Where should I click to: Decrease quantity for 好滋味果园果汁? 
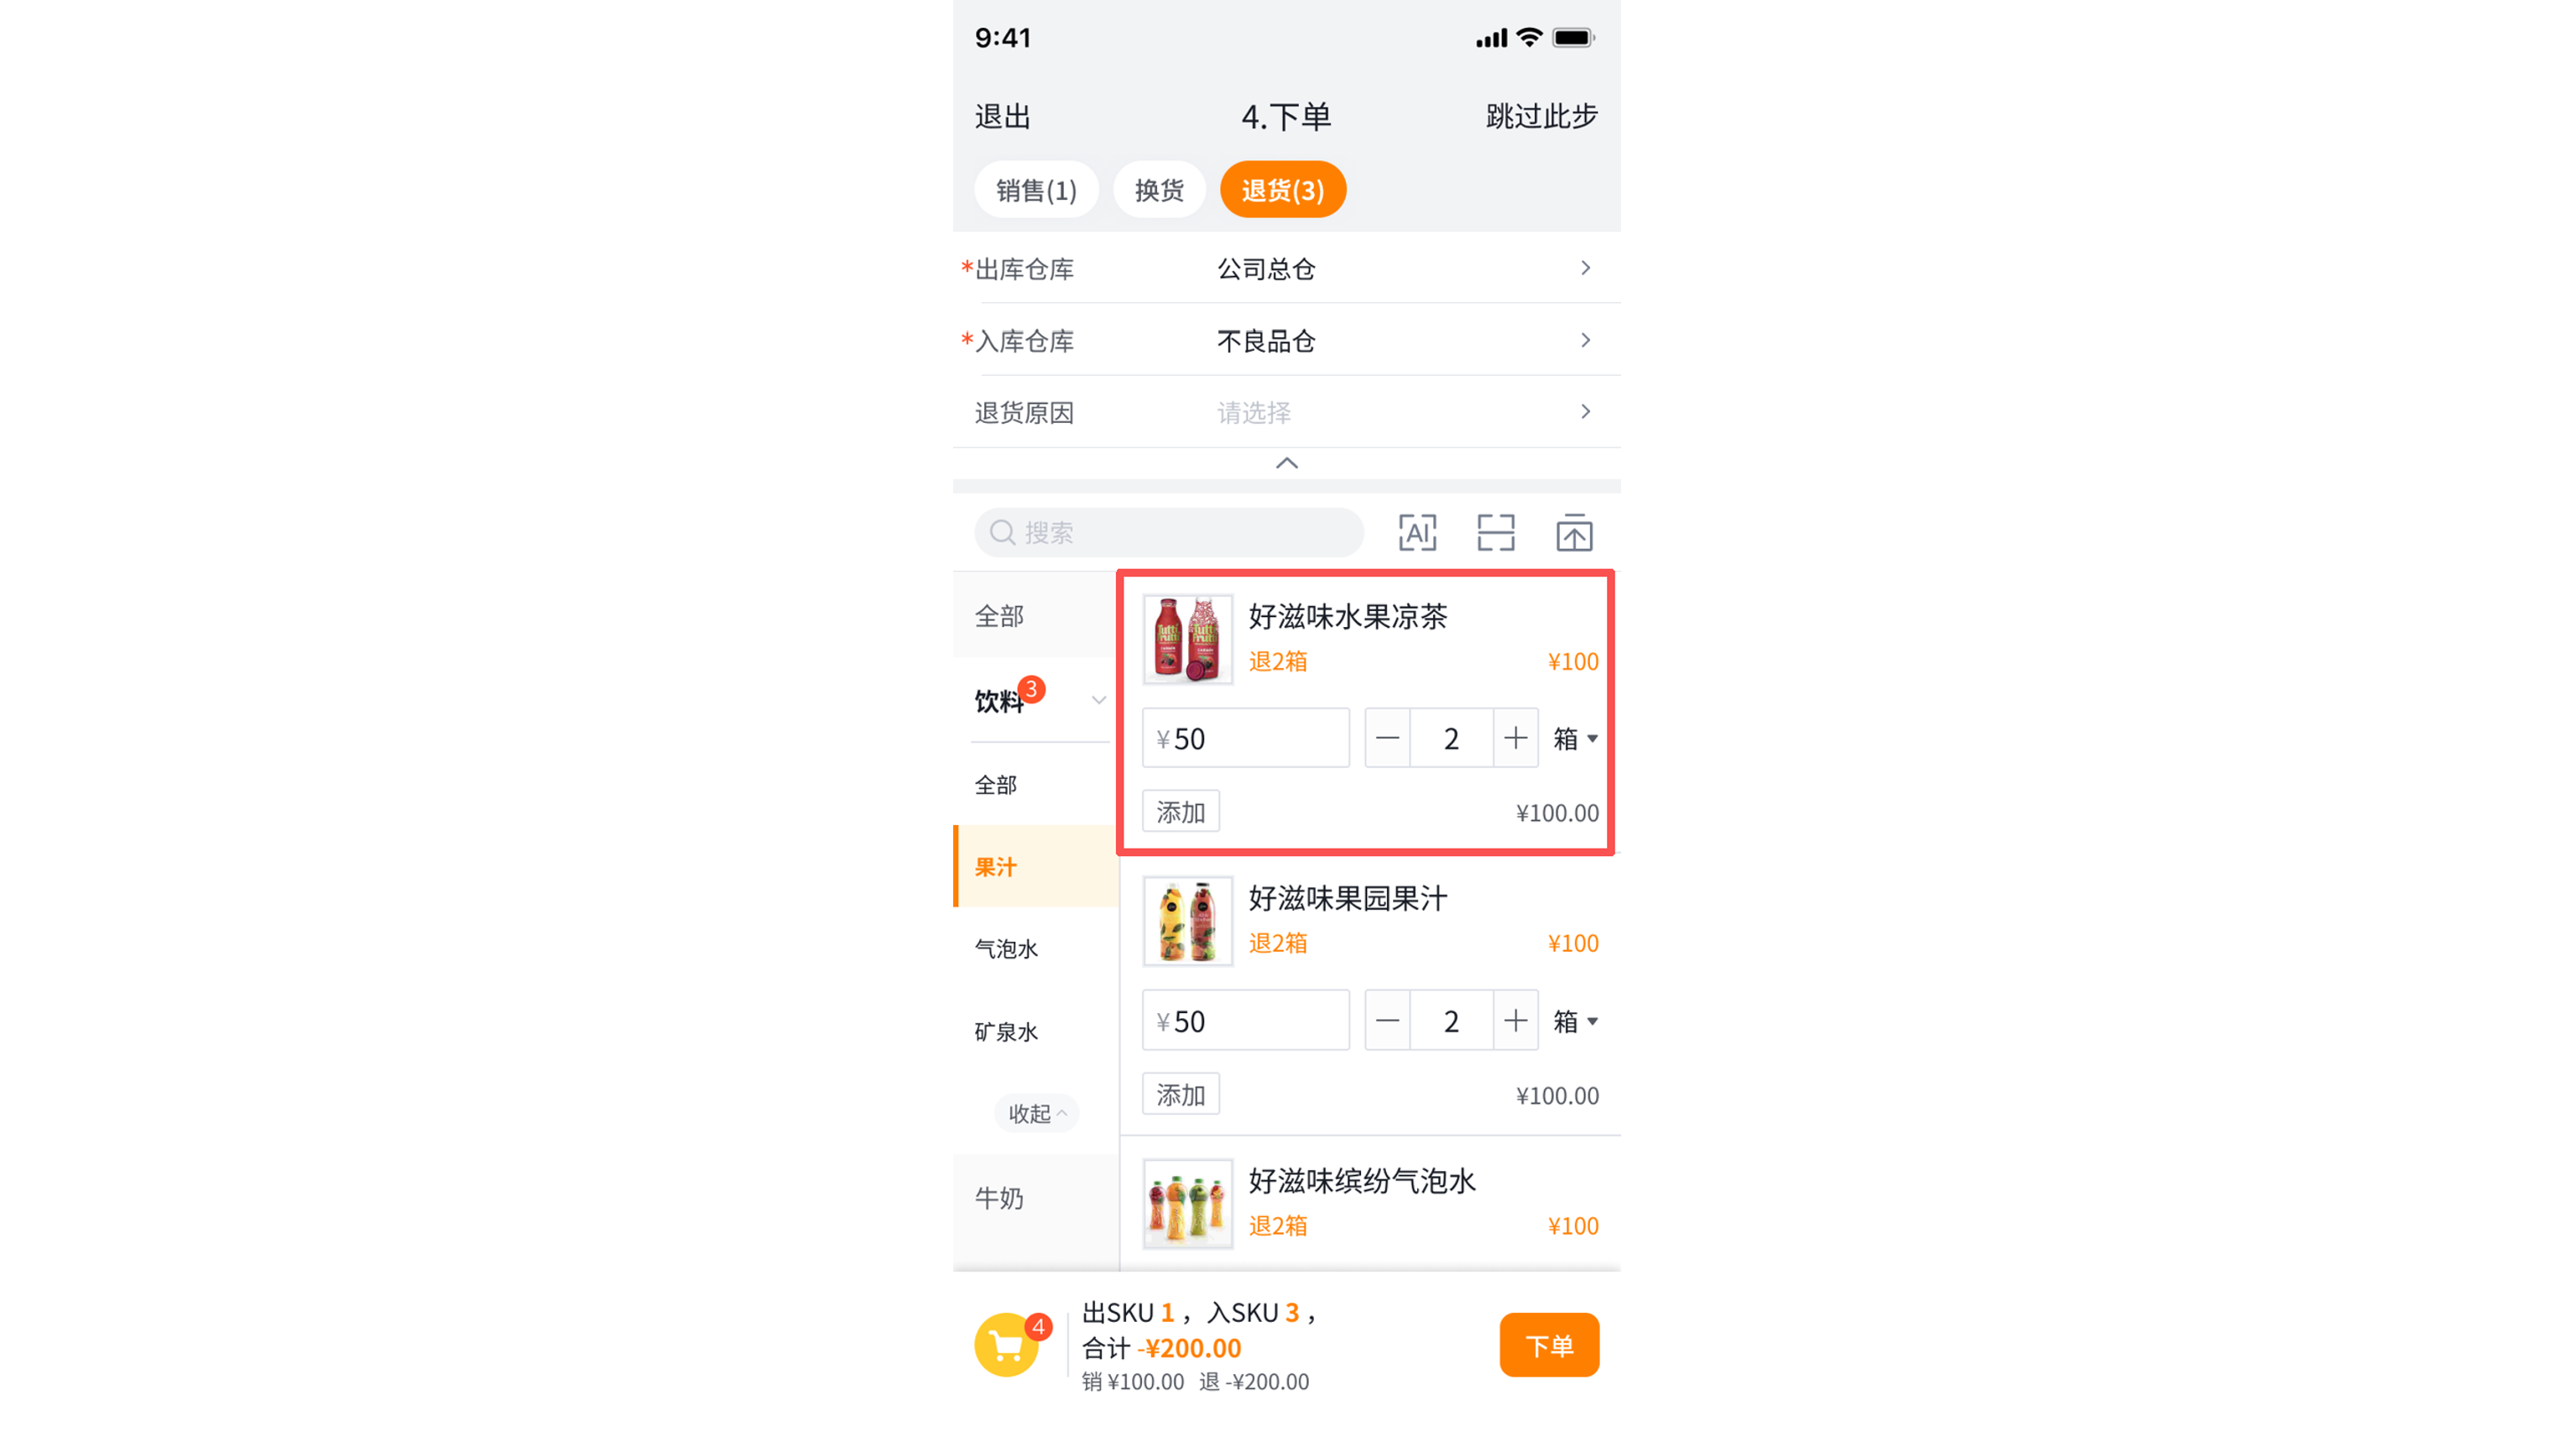(1387, 1020)
